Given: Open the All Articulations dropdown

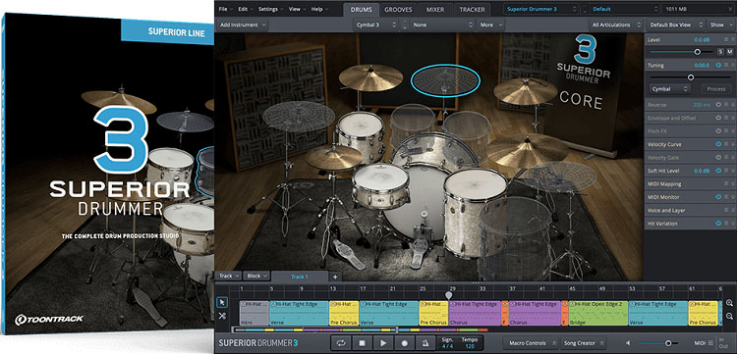Looking at the screenshot, I should pyautogui.click(x=616, y=25).
